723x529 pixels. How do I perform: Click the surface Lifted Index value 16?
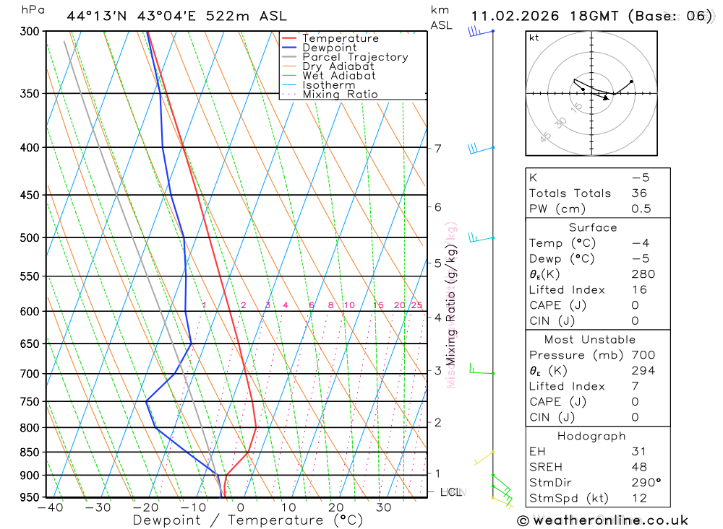639,290
